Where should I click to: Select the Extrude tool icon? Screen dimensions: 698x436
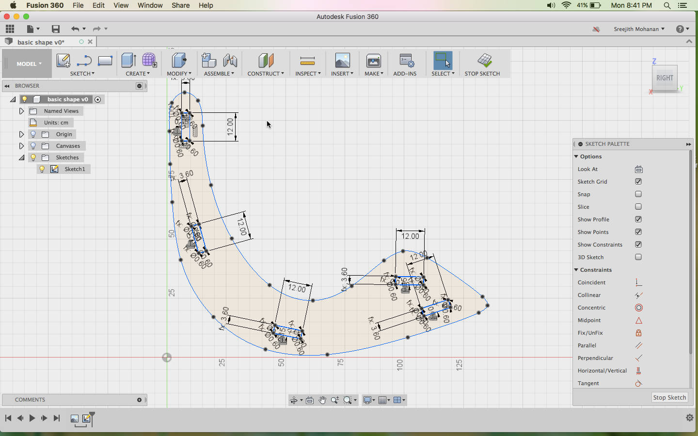point(128,61)
